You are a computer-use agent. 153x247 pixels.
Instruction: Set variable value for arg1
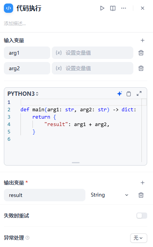coord(92,53)
